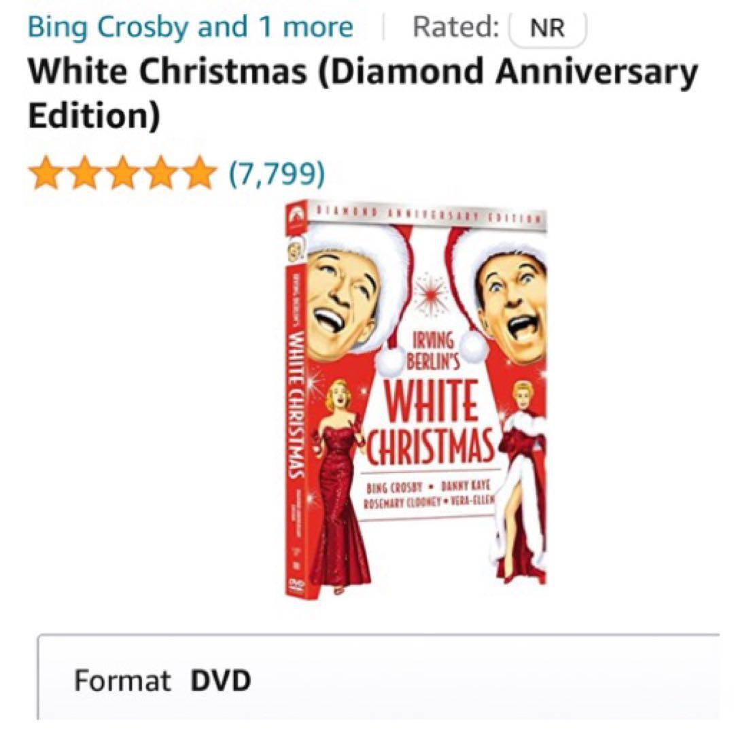Open the "Bing Crosby and 1 more" link

[x=190, y=27]
